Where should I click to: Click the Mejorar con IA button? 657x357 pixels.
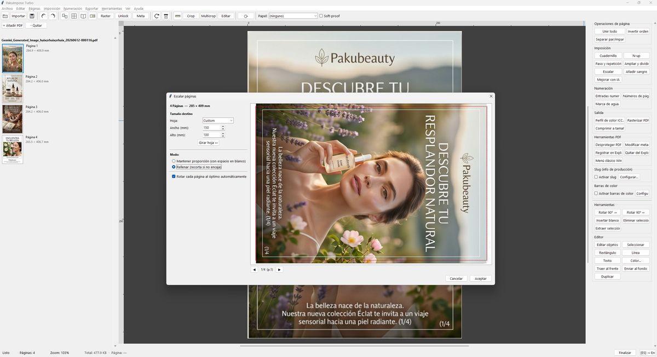tap(608, 80)
